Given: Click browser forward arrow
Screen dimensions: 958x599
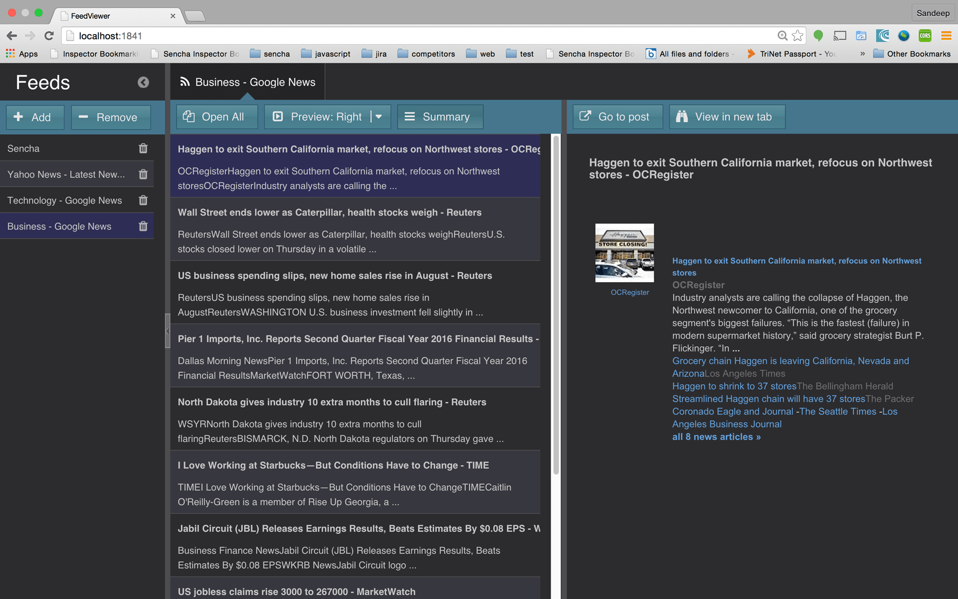Looking at the screenshot, I should click(30, 36).
